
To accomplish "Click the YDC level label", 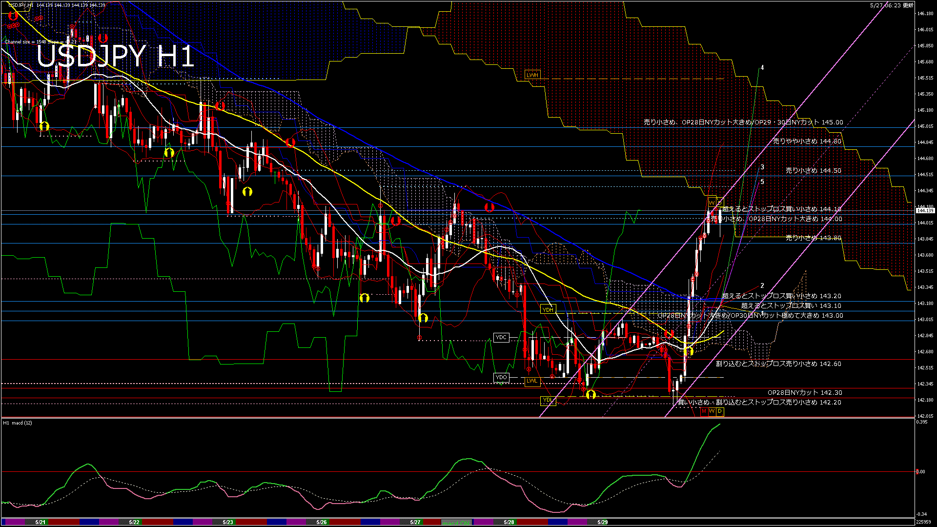I will point(501,338).
